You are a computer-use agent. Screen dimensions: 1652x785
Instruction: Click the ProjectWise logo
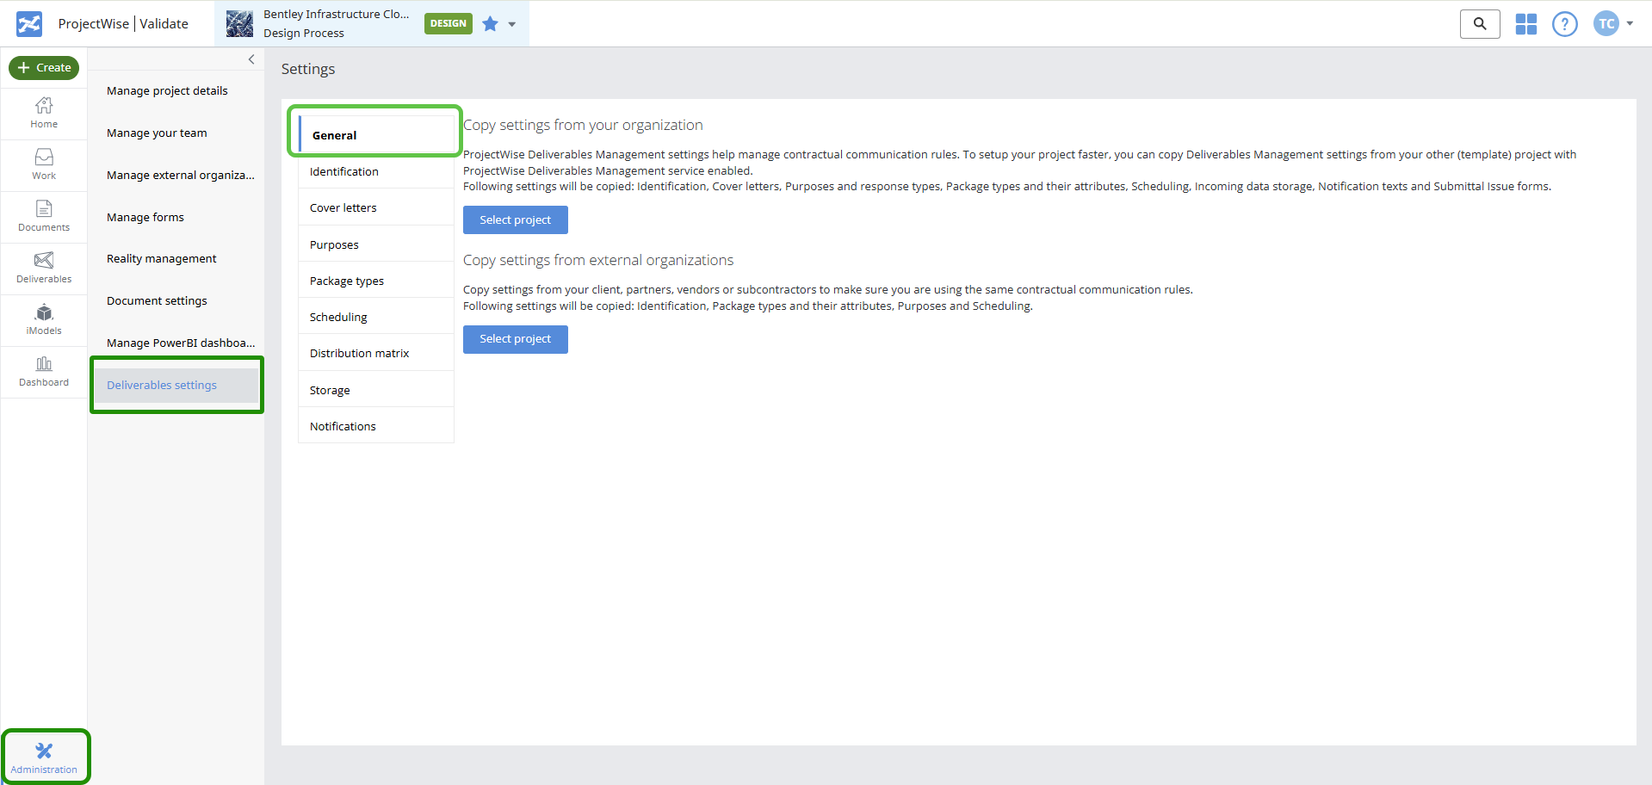click(x=28, y=23)
